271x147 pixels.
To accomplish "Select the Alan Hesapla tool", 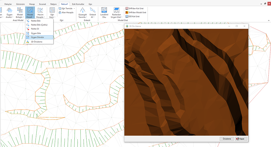I will point(66,12).
